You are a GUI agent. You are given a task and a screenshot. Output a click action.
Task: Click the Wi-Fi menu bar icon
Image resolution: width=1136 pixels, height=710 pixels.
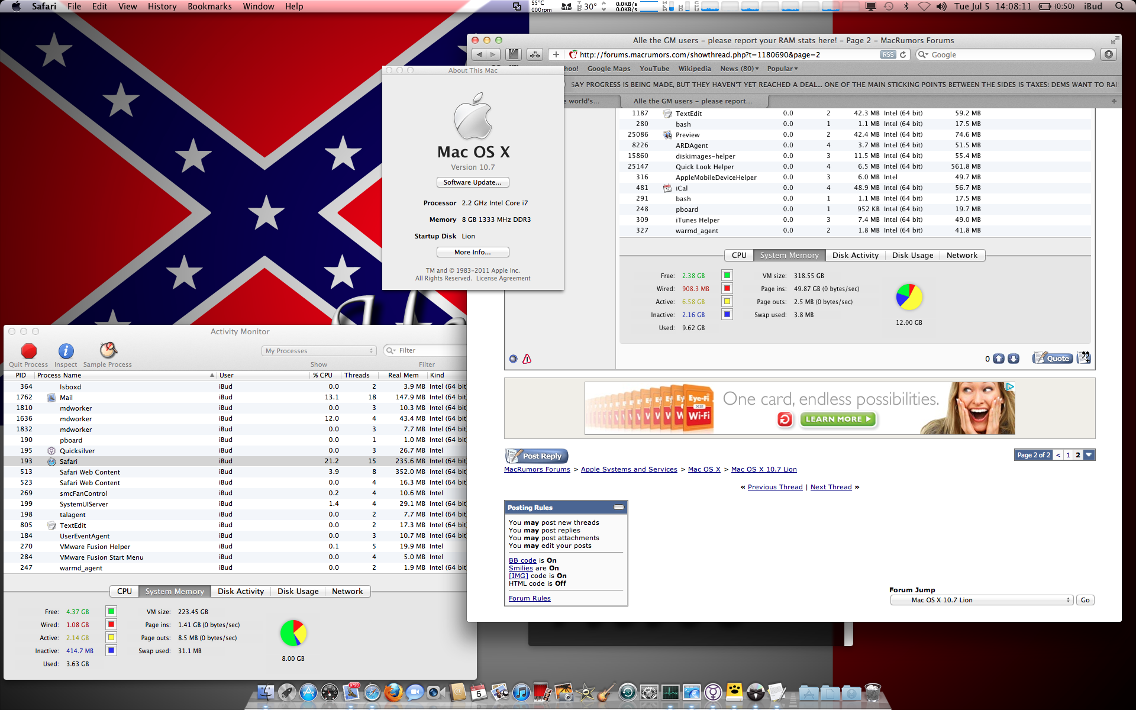click(924, 7)
